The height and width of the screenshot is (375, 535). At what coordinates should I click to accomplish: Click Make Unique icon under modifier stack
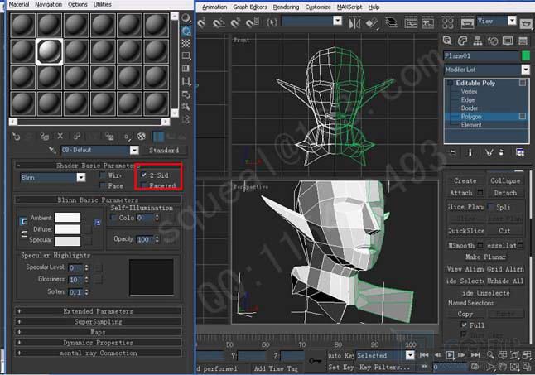489,152
